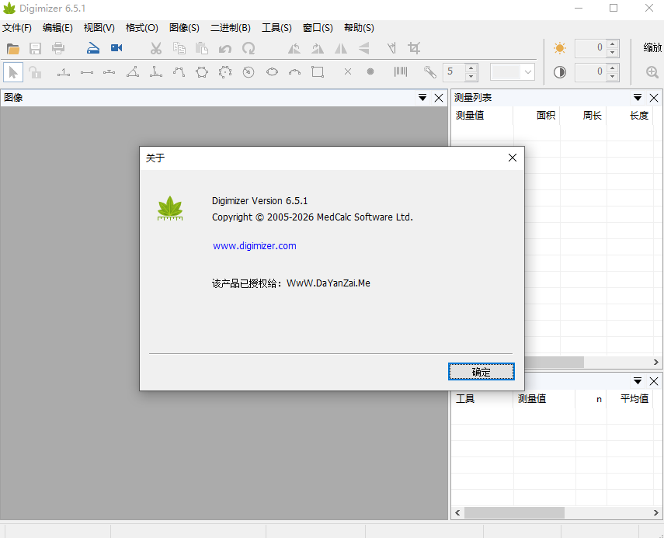
Task: Click the flip vertical icon
Action: tap(363, 48)
